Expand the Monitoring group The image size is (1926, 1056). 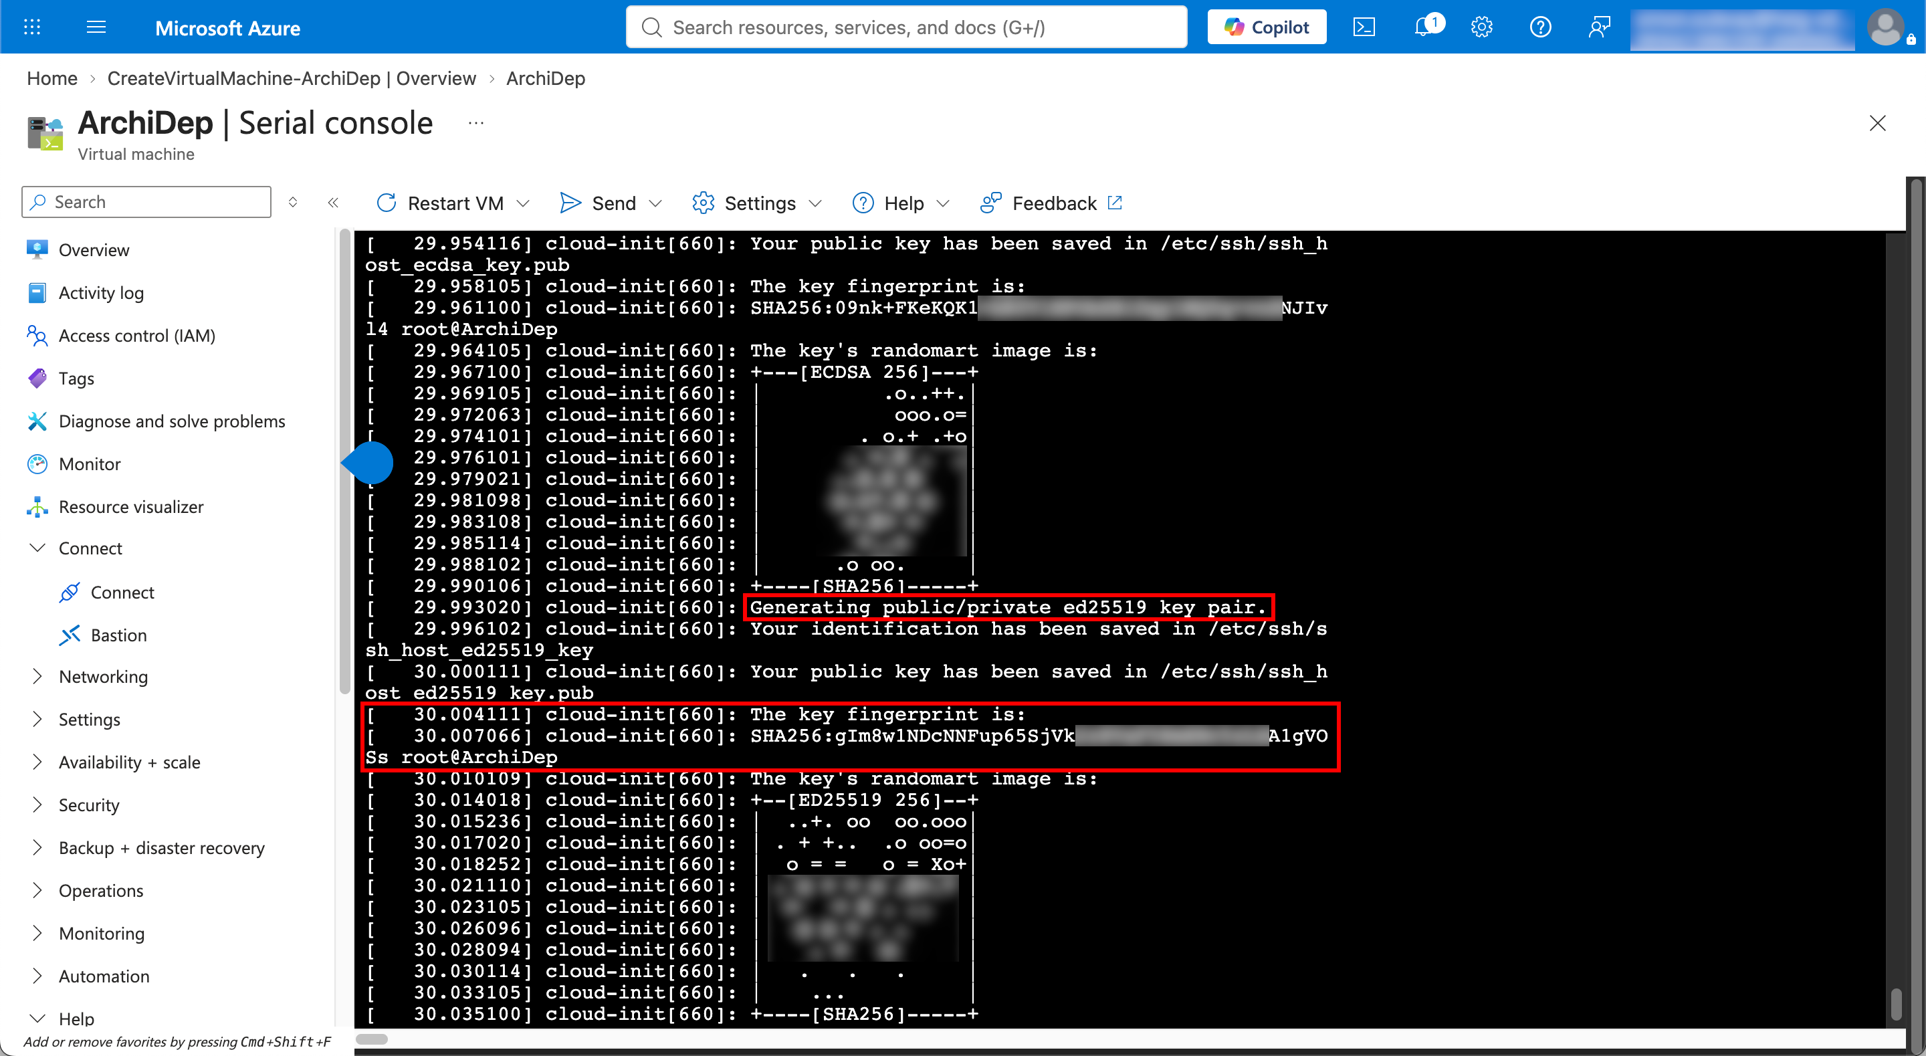pyautogui.click(x=37, y=934)
